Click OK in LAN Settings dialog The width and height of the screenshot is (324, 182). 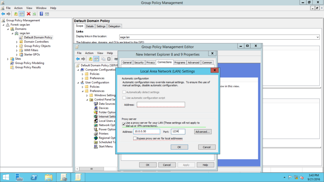click(179, 147)
